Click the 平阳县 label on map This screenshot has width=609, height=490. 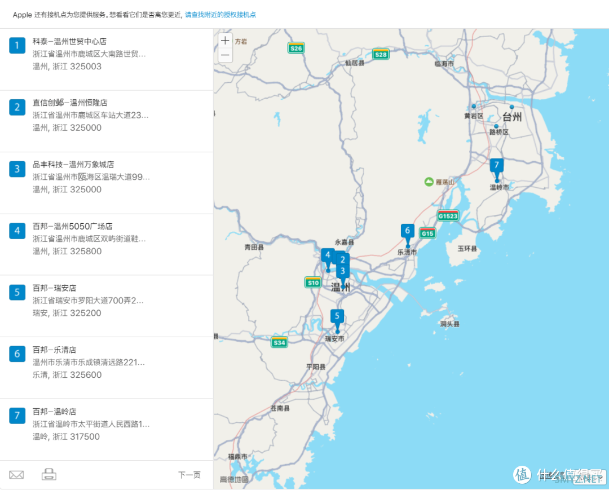316,367
